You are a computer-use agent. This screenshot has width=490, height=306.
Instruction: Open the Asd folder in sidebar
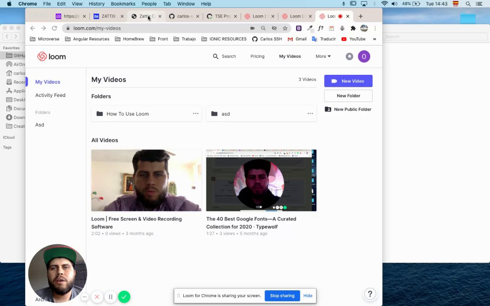[40, 125]
